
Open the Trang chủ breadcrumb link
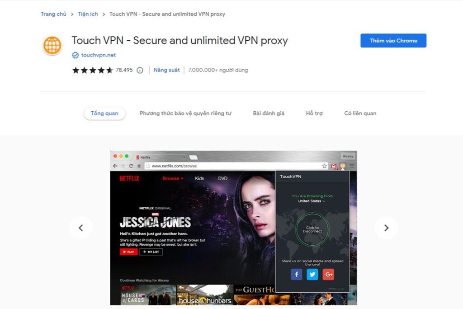(53, 14)
